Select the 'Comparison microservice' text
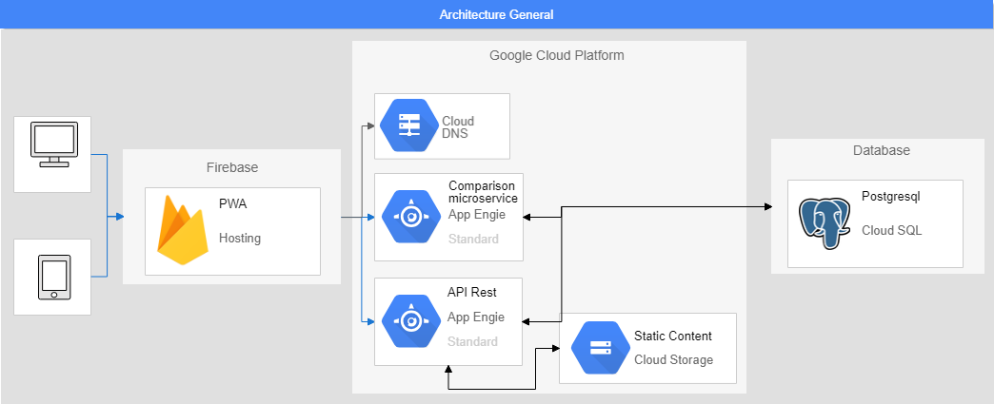The width and height of the screenshot is (994, 404). (483, 192)
